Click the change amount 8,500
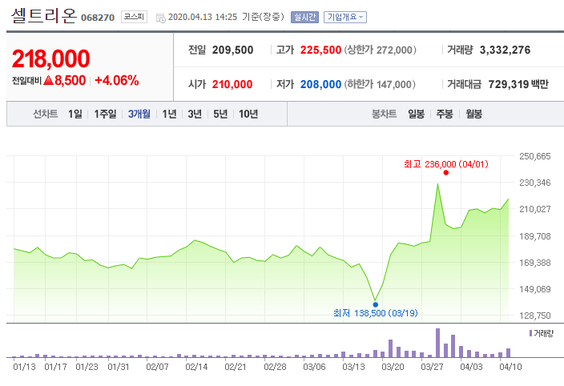This screenshot has height=386, width=564. pos(70,81)
